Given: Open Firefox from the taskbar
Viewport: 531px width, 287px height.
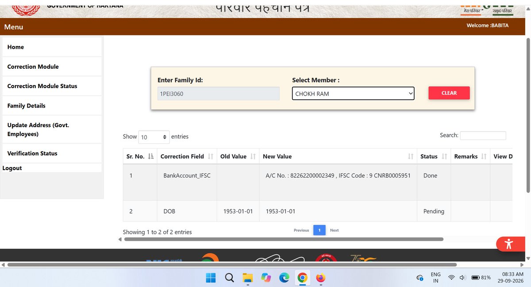Looking at the screenshot, I should pos(320,278).
